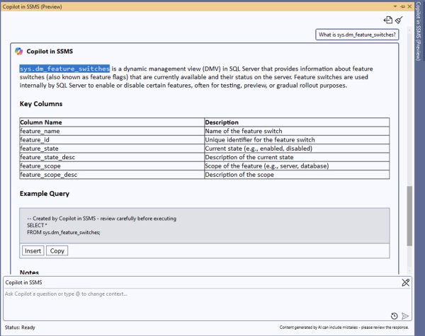The image size is (425, 336).
Task: Click the Copilot logo in the response header
Action: (17, 51)
